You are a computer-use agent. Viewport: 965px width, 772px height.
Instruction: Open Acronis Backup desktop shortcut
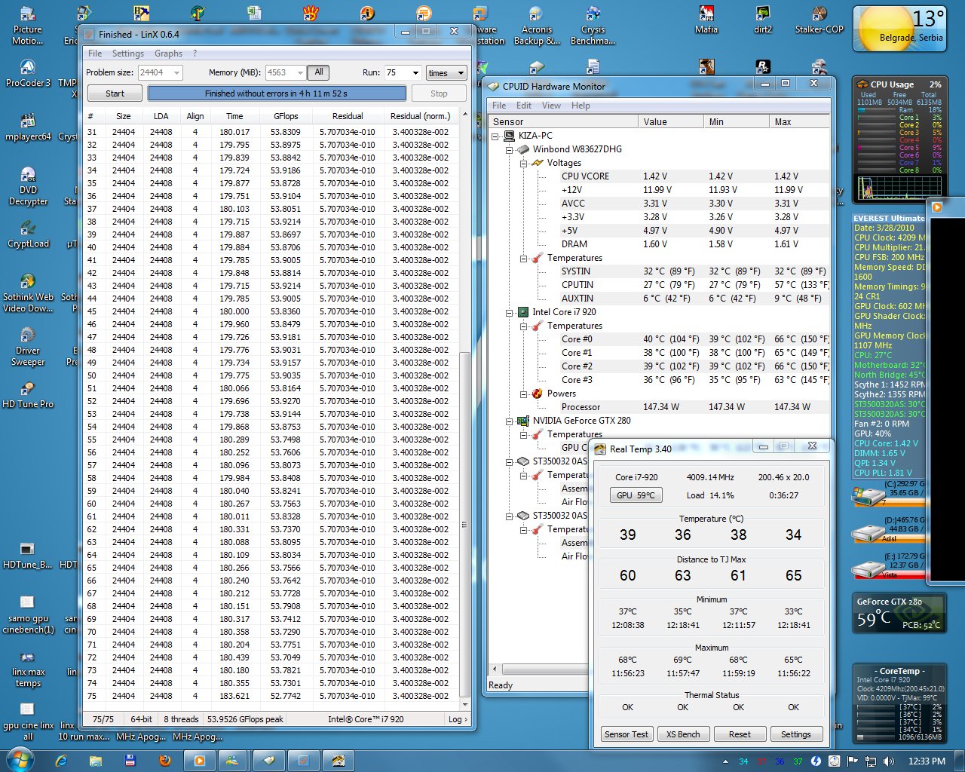click(537, 25)
